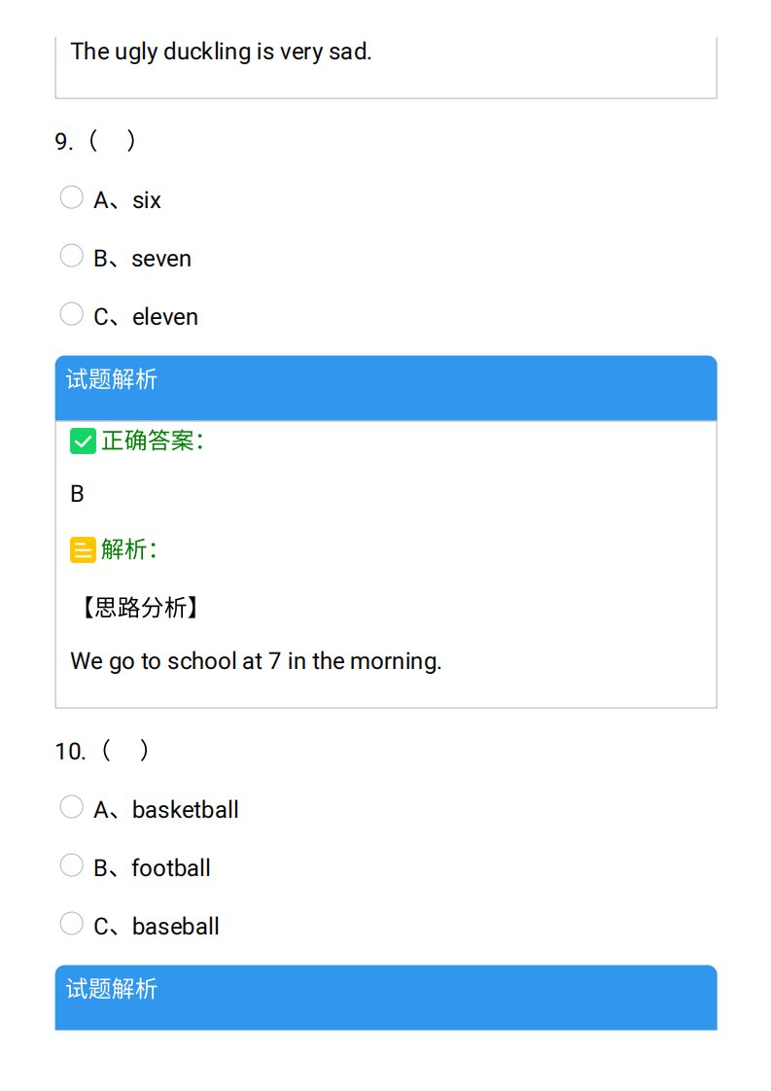Select radio option C eleven
This screenshot has height=1091, width=771.
[71, 314]
